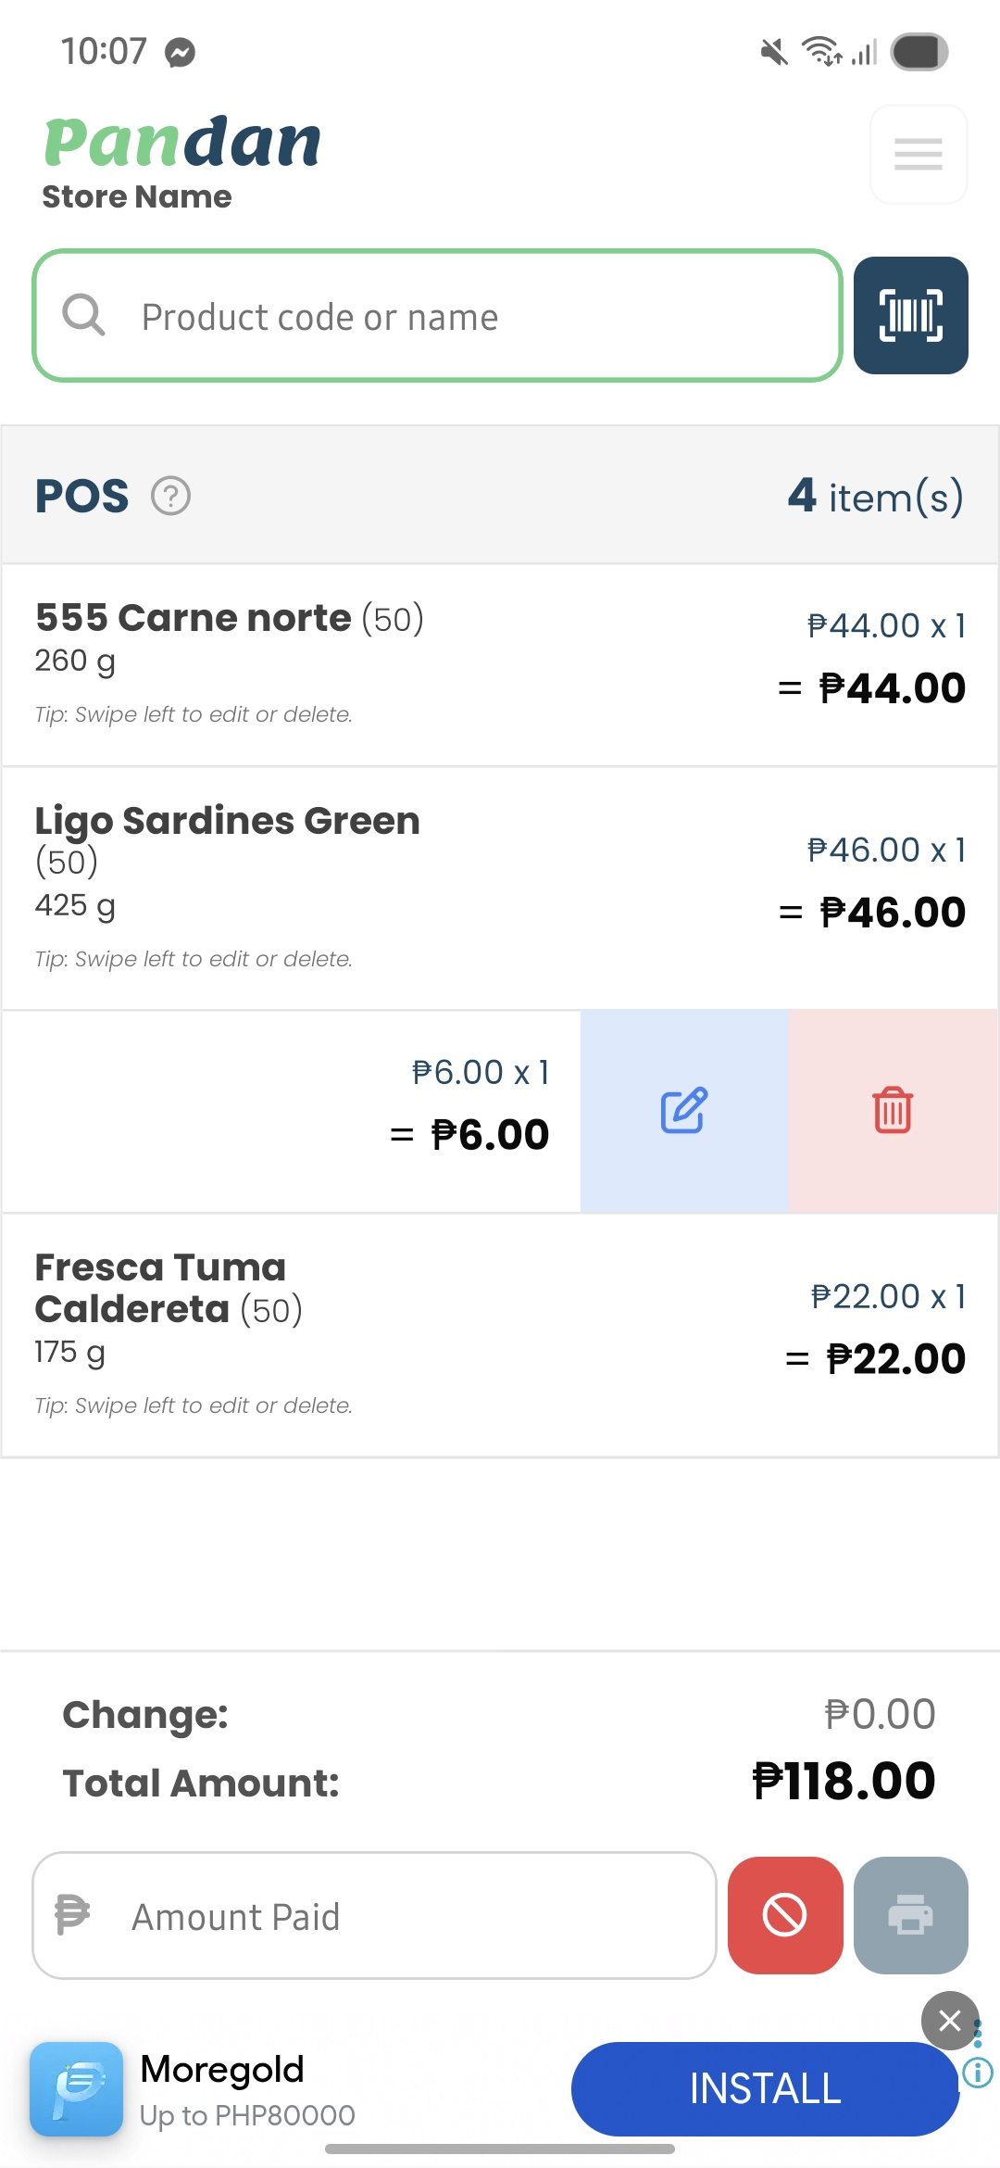Open the Moregold app icon thumbnail
This screenshot has width=1000, height=2168.
coord(76,2089)
